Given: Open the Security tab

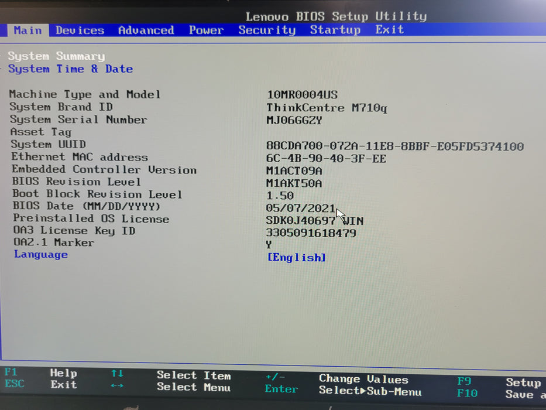Looking at the screenshot, I should click(267, 30).
